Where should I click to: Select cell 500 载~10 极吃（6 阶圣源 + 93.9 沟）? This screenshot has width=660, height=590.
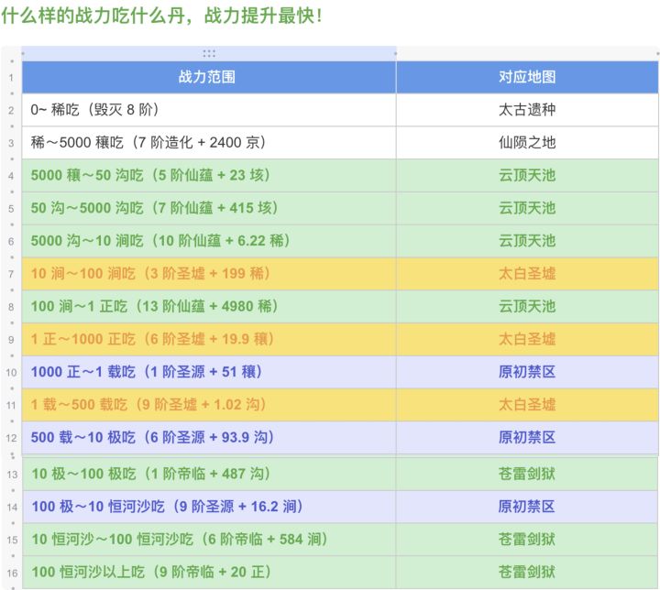209,438
